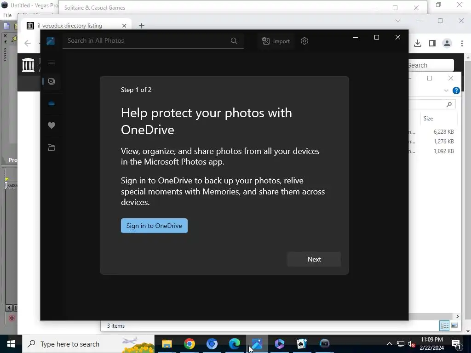
Task: Select the il-vocodex directory listing browser tab
Action: tap(76, 26)
